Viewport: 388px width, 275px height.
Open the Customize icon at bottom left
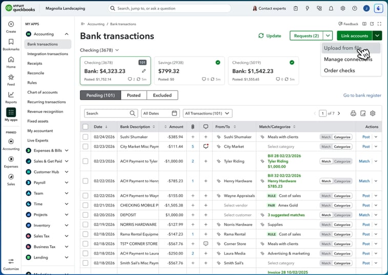click(x=11, y=264)
